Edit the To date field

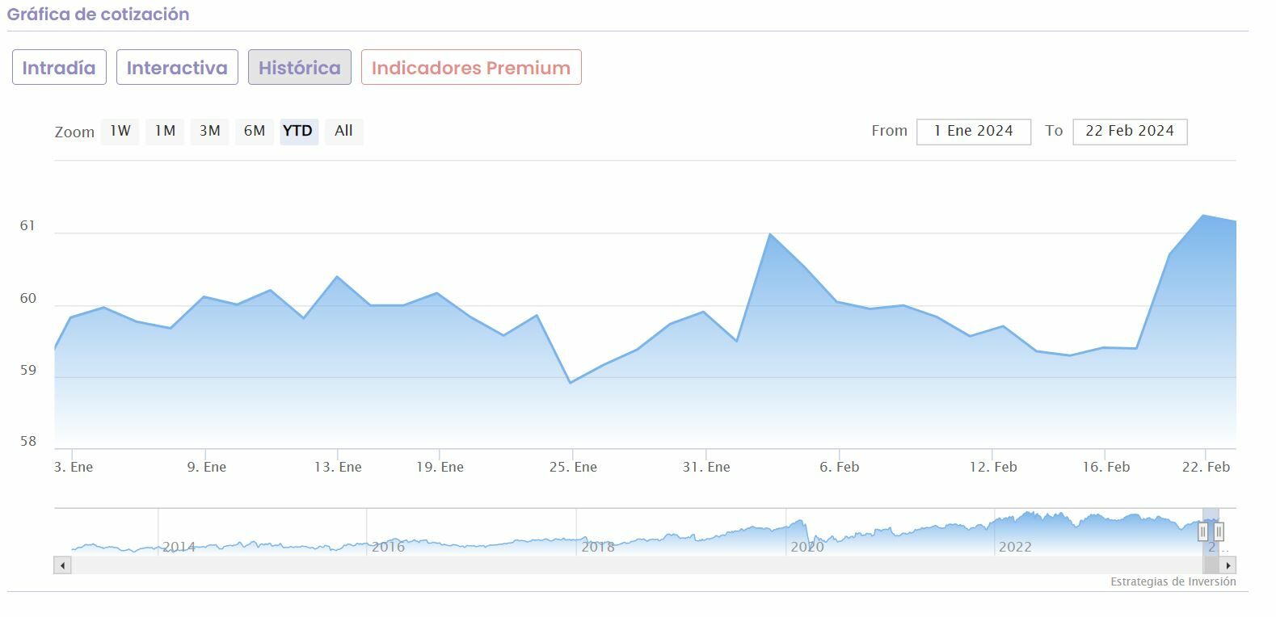tap(1129, 132)
